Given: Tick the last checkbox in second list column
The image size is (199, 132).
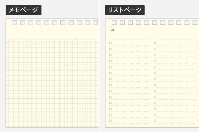Looking at the screenshot, I should 155,121.
